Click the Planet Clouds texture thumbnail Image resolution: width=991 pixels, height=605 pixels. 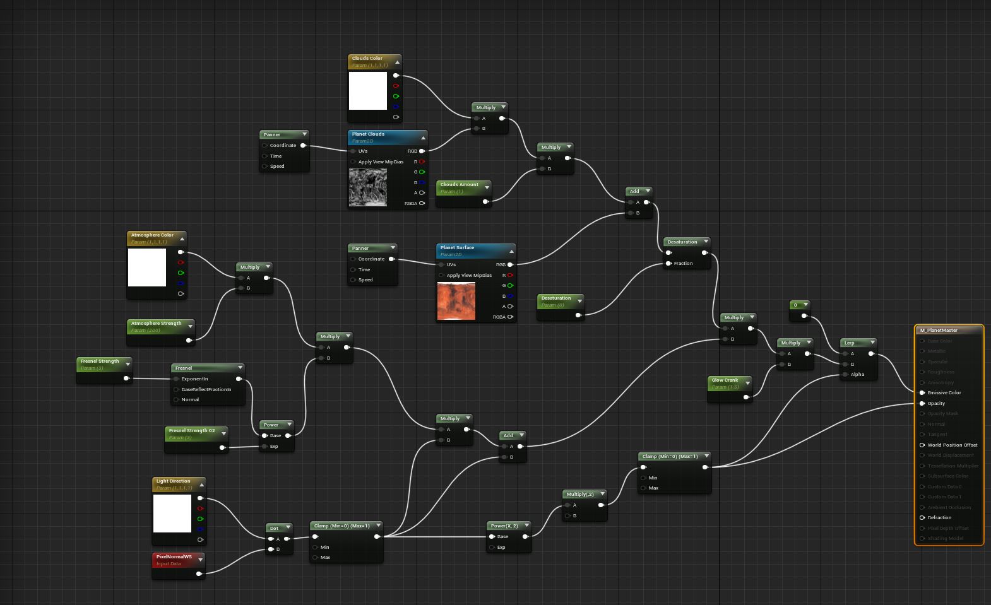click(x=368, y=187)
